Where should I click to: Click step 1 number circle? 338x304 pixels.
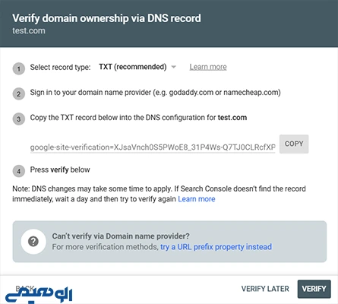[19, 68]
